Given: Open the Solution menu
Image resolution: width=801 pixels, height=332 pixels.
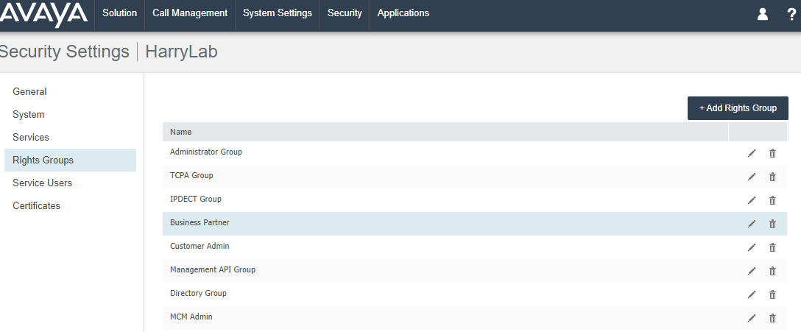Looking at the screenshot, I should click(119, 13).
